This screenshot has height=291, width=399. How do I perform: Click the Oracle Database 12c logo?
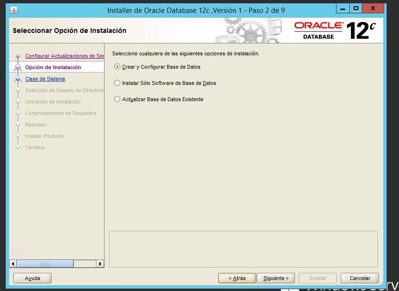pyautogui.click(x=335, y=31)
